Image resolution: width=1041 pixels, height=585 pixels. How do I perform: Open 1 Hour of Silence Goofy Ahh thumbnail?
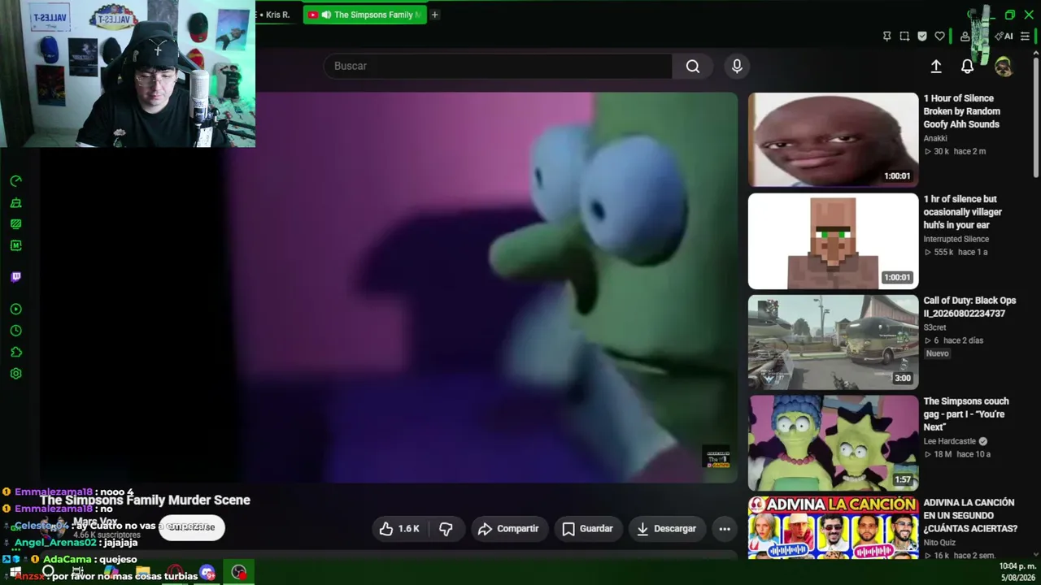(833, 140)
